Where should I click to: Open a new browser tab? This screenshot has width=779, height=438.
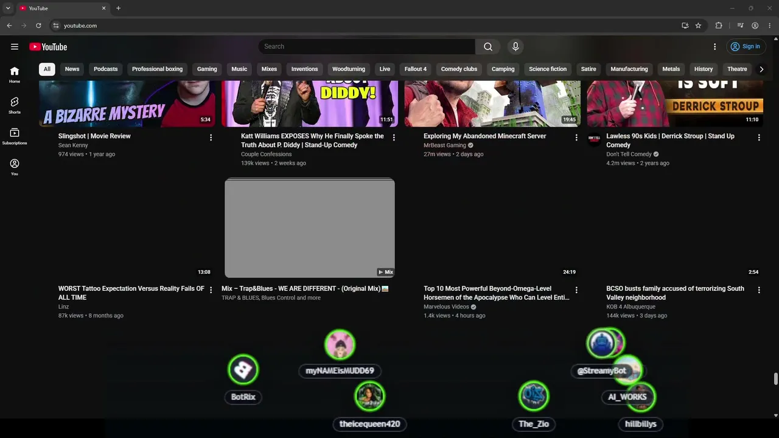pyautogui.click(x=118, y=9)
